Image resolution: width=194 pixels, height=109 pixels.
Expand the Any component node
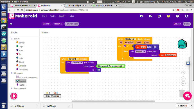pyautogui.click(x=12, y=88)
